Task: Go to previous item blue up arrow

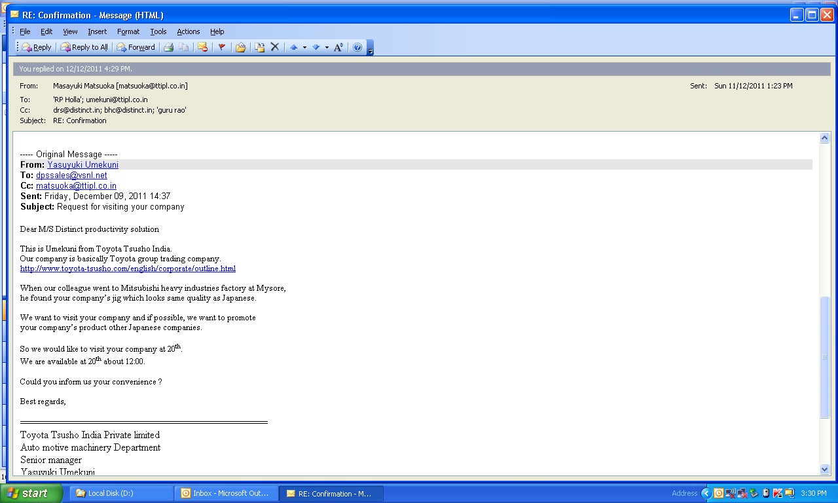Action: (294, 47)
